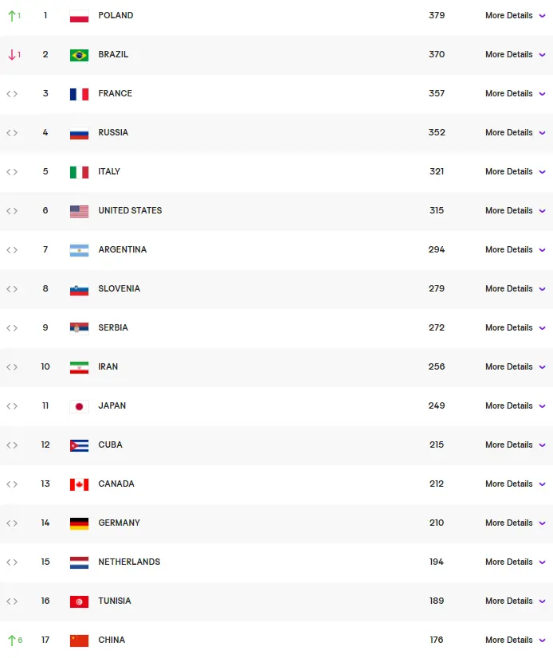Select the NETHERLANDS team name
The width and height of the screenshot is (553, 658).
click(x=129, y=562)
